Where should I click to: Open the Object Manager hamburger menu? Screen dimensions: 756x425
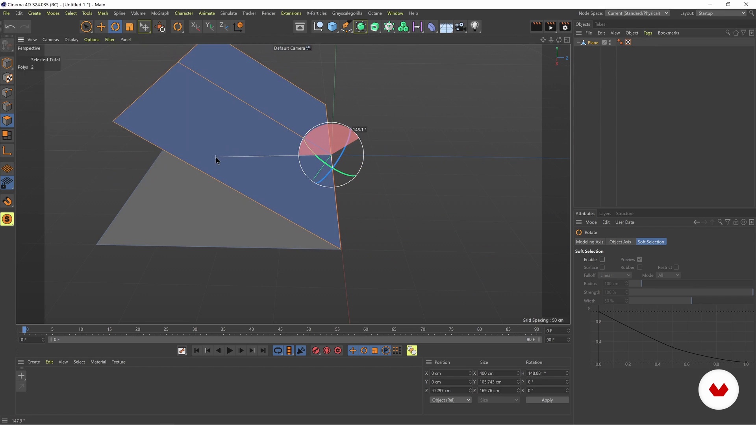pyautogui.click(x=579, y=33)
